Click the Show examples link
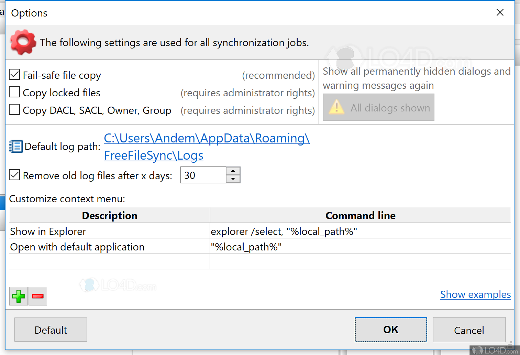Image resolution: width=520 pixels, height=355 pixels. pyautogui.click(x=475, y=294)
